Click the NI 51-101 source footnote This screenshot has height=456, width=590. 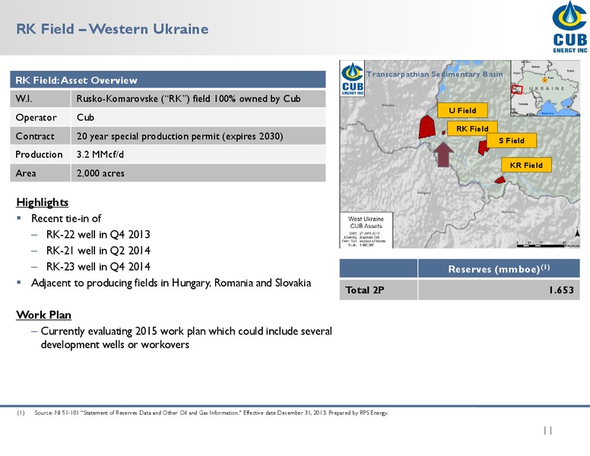[x=211, y=413]
